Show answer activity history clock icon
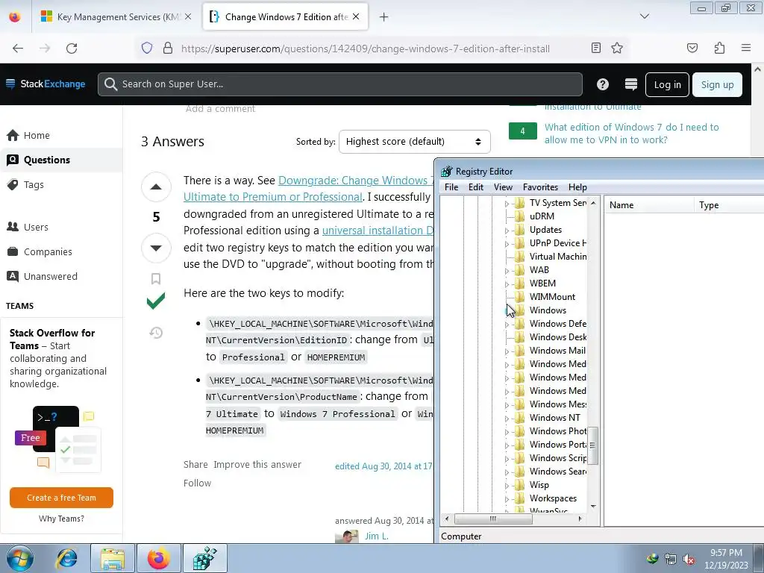 (x=156, y=333)
